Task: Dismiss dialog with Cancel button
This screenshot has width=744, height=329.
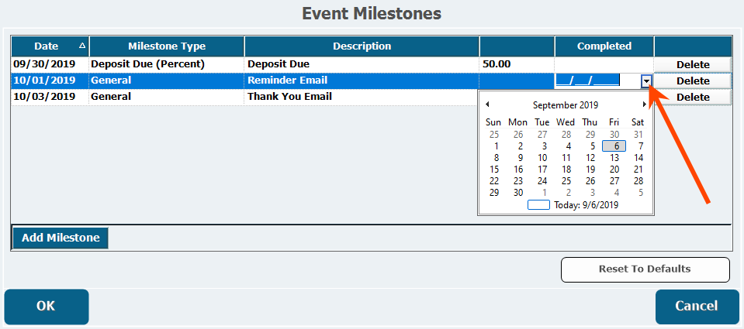Action: tap(697, 306)
